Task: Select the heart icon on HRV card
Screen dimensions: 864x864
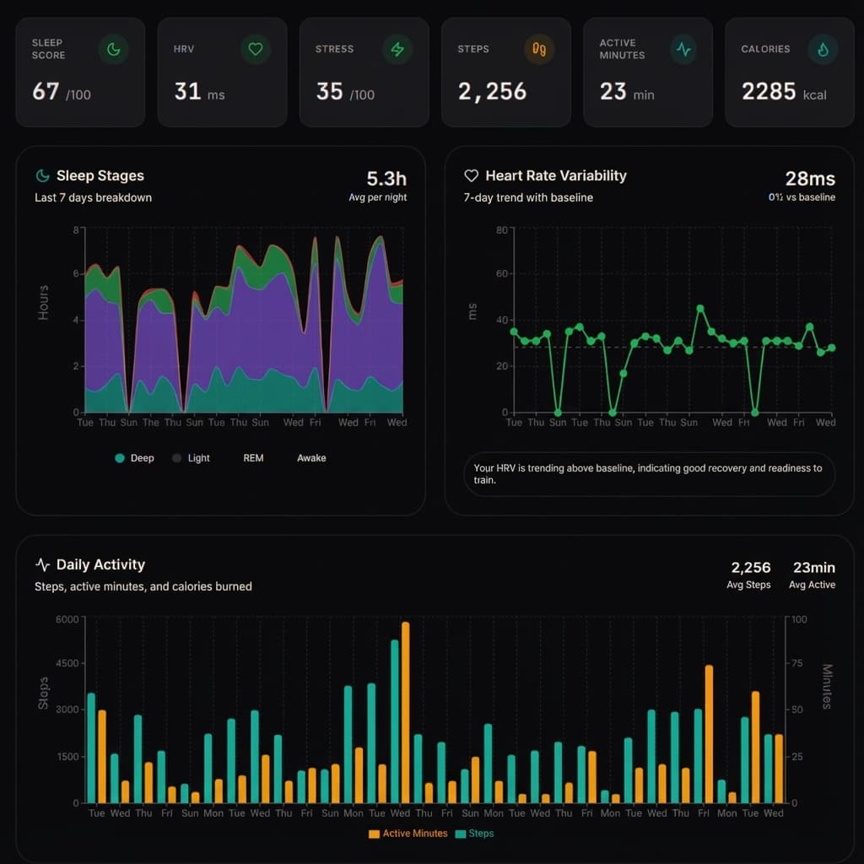Action: (256, 50)
